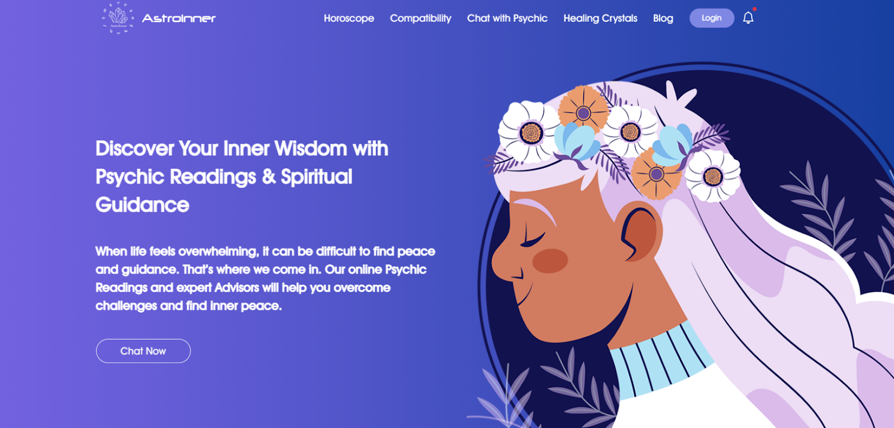Select Chat with Psychic in navigation
Screen dimensions: 894x428
(x=507, y=18)
